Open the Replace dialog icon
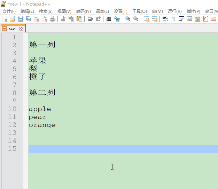Screen dimensions: 218x189 coord(117,19)
